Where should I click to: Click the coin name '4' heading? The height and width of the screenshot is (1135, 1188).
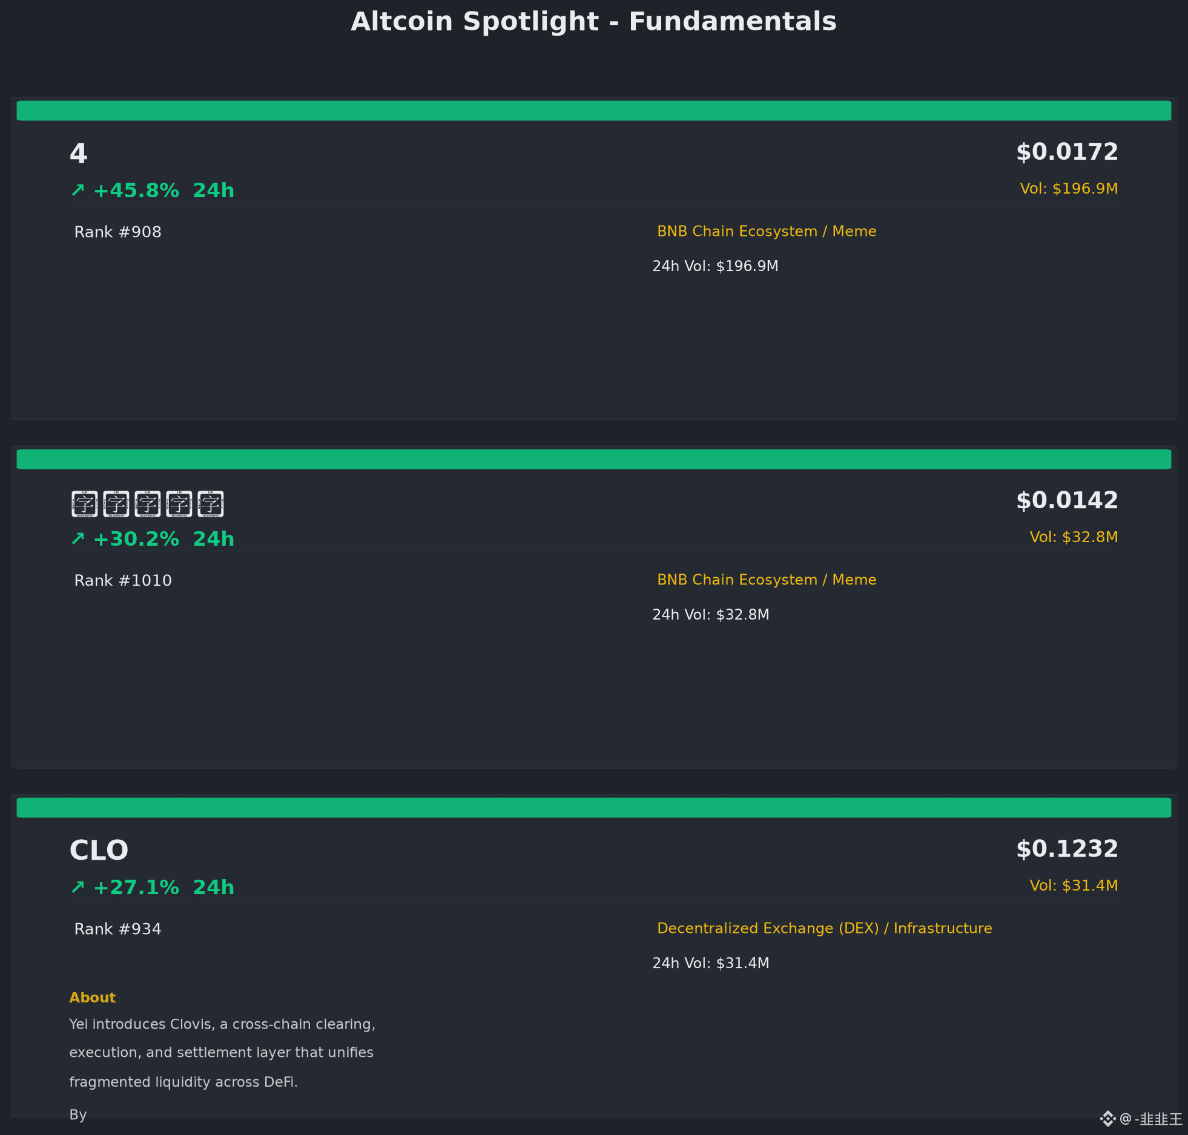click(x=79, y=154)
